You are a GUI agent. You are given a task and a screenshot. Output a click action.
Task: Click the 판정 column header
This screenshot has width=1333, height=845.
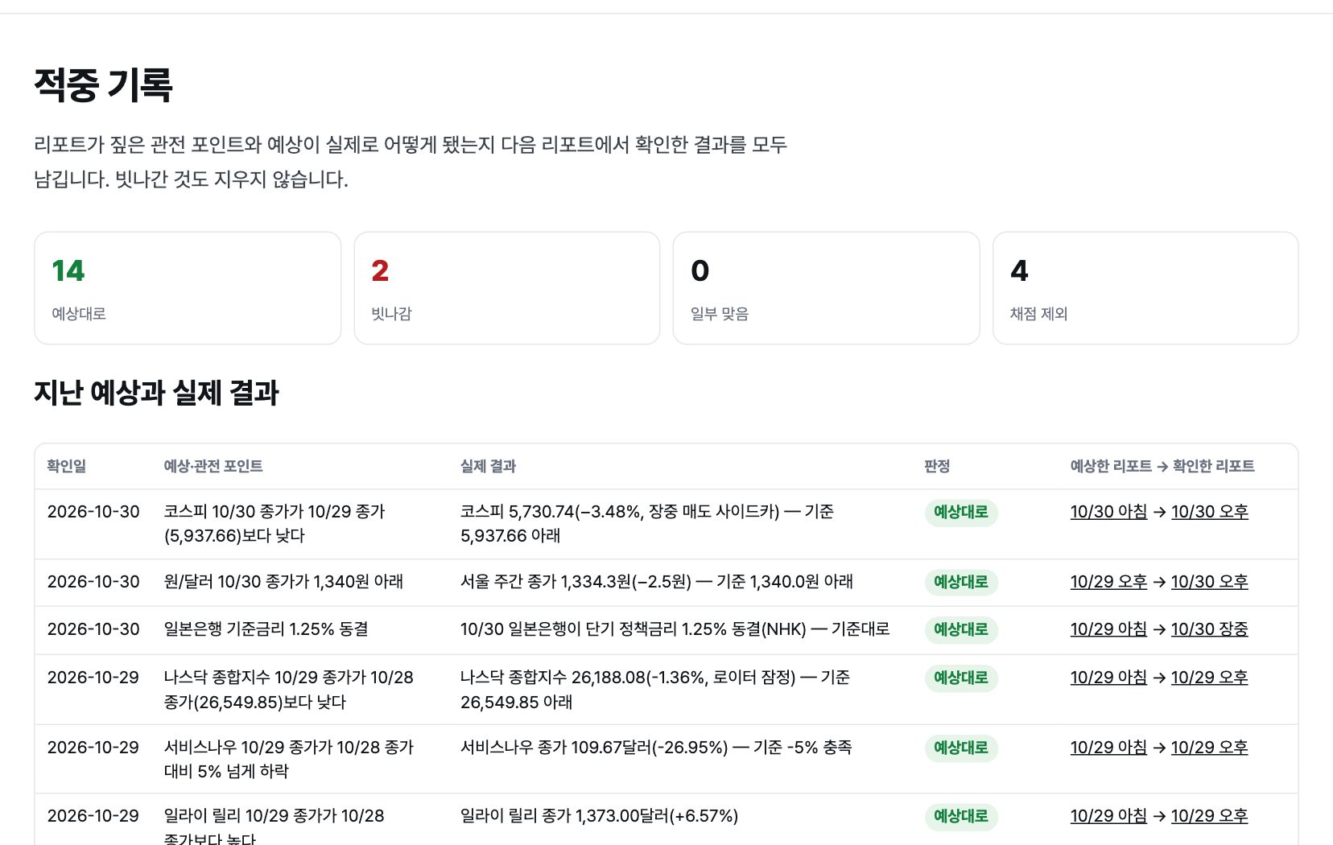[x=937, y=466]
